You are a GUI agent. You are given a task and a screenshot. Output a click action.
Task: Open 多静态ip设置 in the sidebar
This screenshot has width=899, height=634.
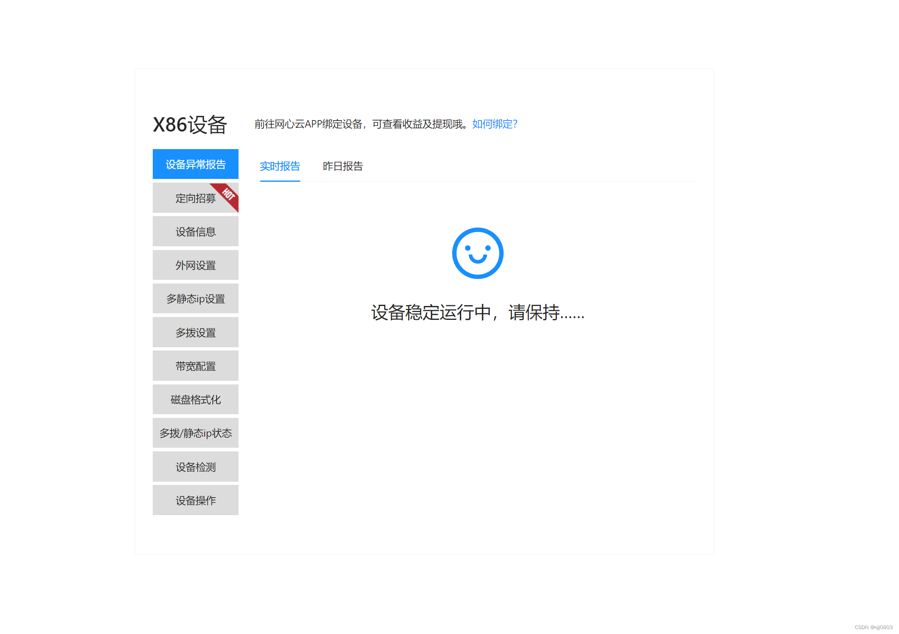click(195, 299)
